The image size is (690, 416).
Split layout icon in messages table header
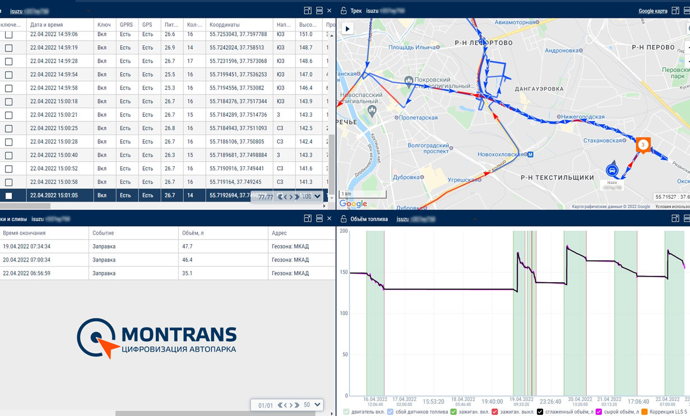pyautogui.click(x=319, y=11)
